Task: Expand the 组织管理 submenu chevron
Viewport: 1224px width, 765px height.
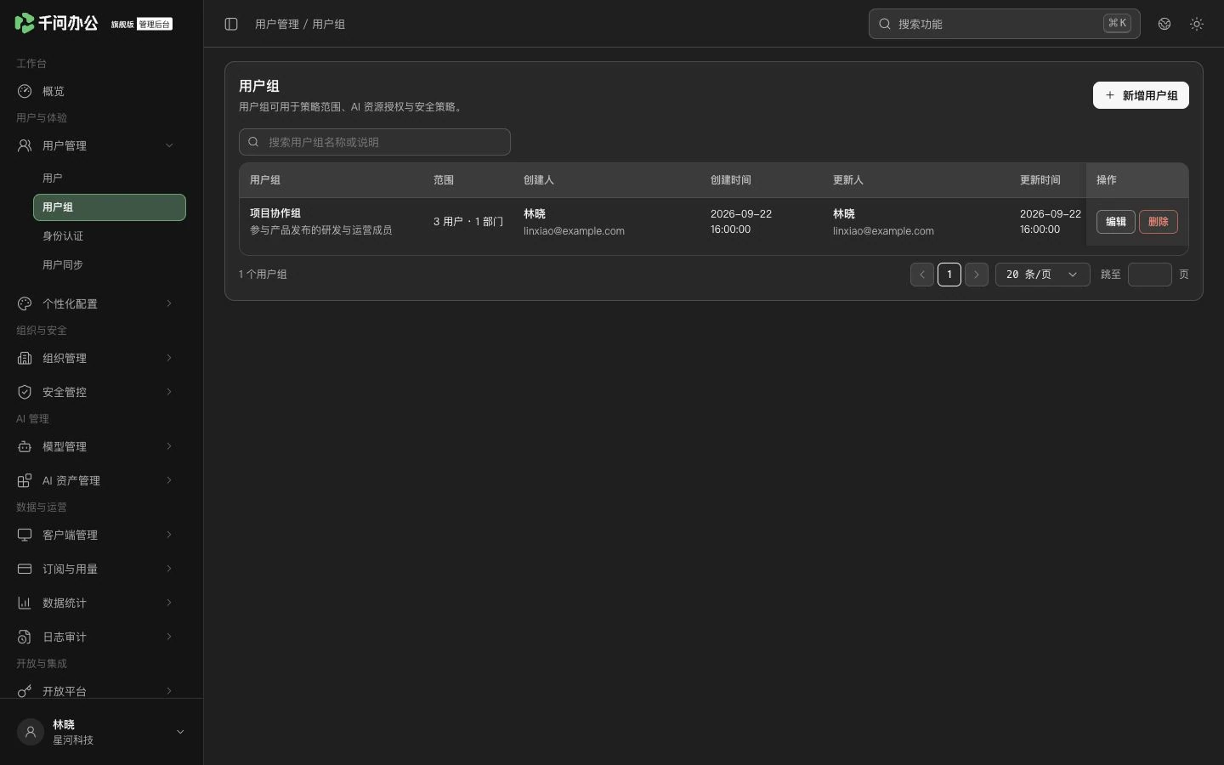Action: click(169, 358)
